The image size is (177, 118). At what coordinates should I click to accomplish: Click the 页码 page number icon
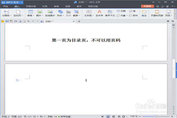coord(168,12)
